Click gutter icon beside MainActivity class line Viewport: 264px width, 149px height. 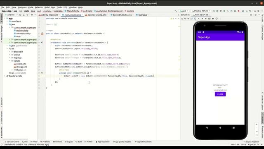point(42,34)
